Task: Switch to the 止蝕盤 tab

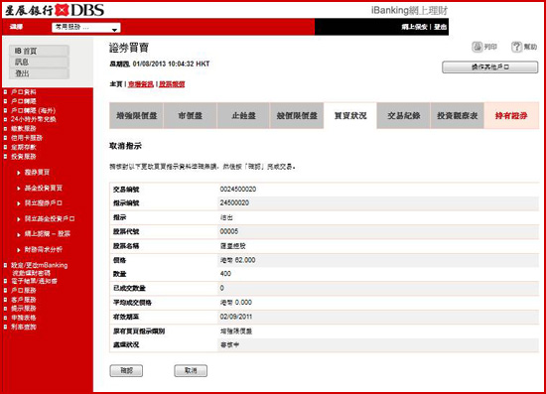Action: coord(243,115)
